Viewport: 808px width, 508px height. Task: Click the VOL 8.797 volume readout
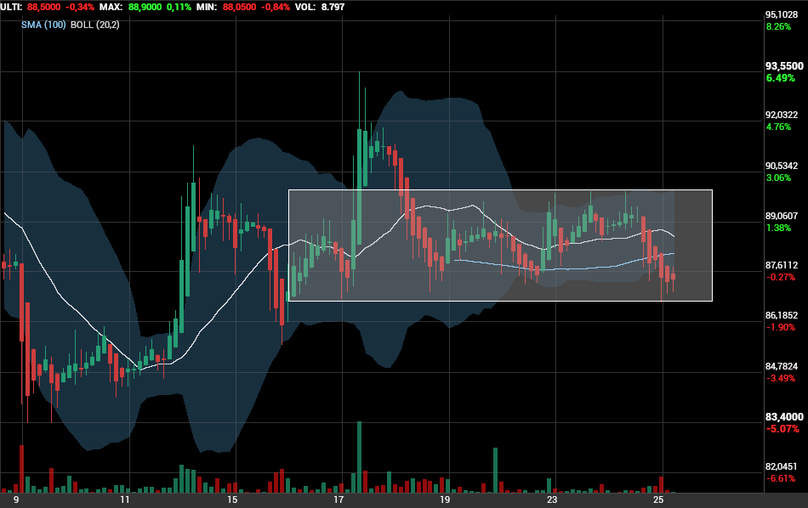(x=320, y=7)
